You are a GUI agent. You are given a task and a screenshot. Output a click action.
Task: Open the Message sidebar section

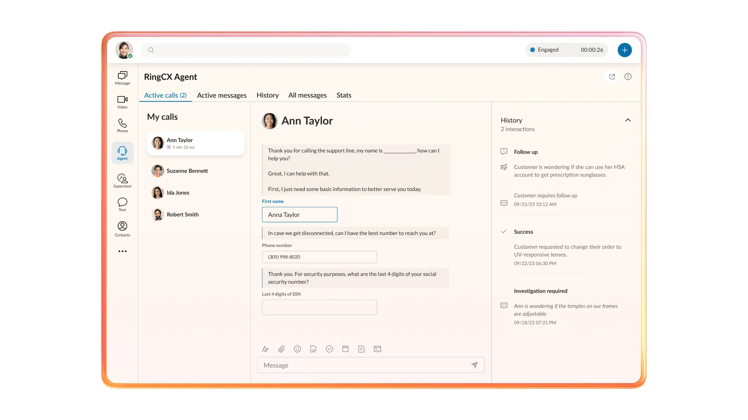(122, 78)
